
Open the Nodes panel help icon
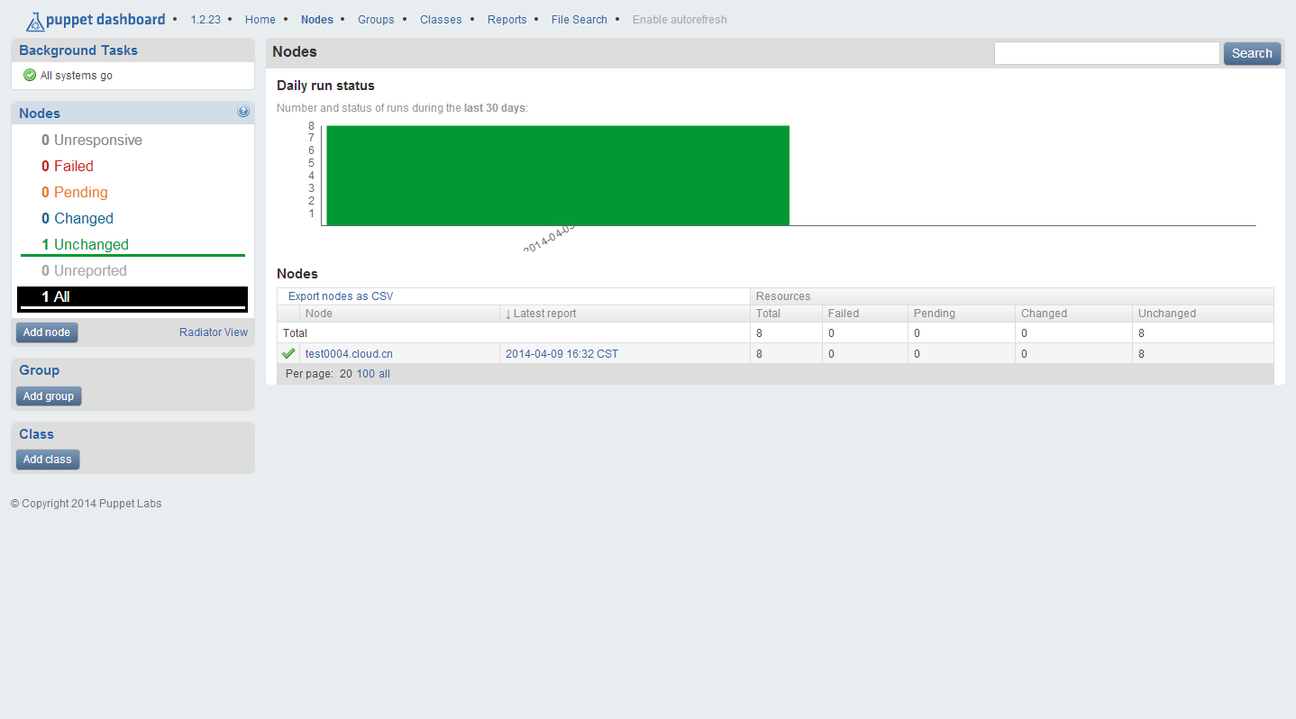pos(243,112)
